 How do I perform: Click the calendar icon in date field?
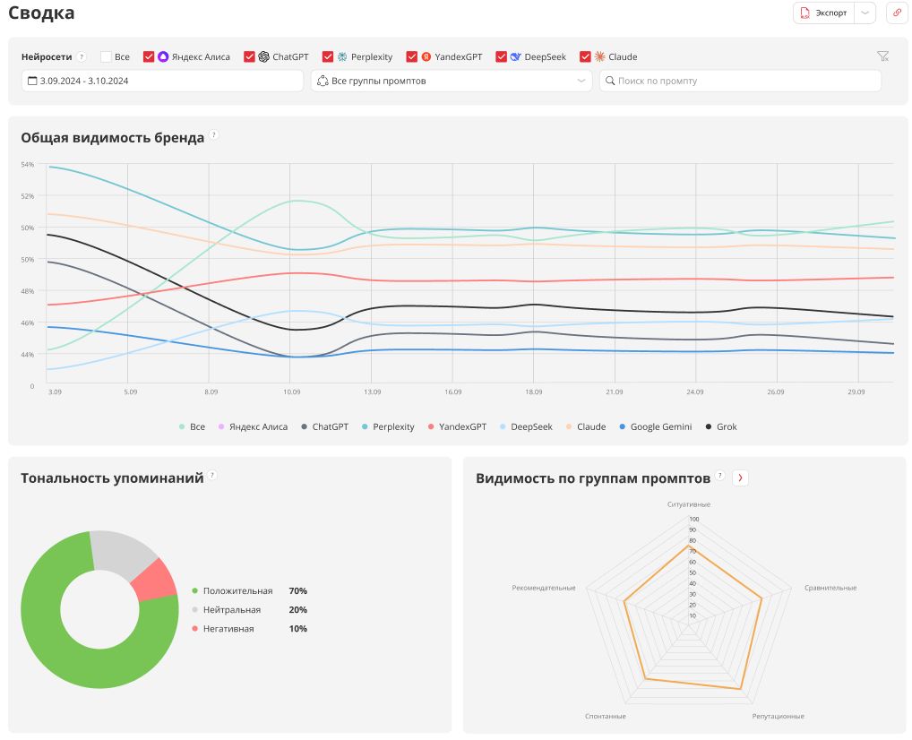tap(32, 81)
